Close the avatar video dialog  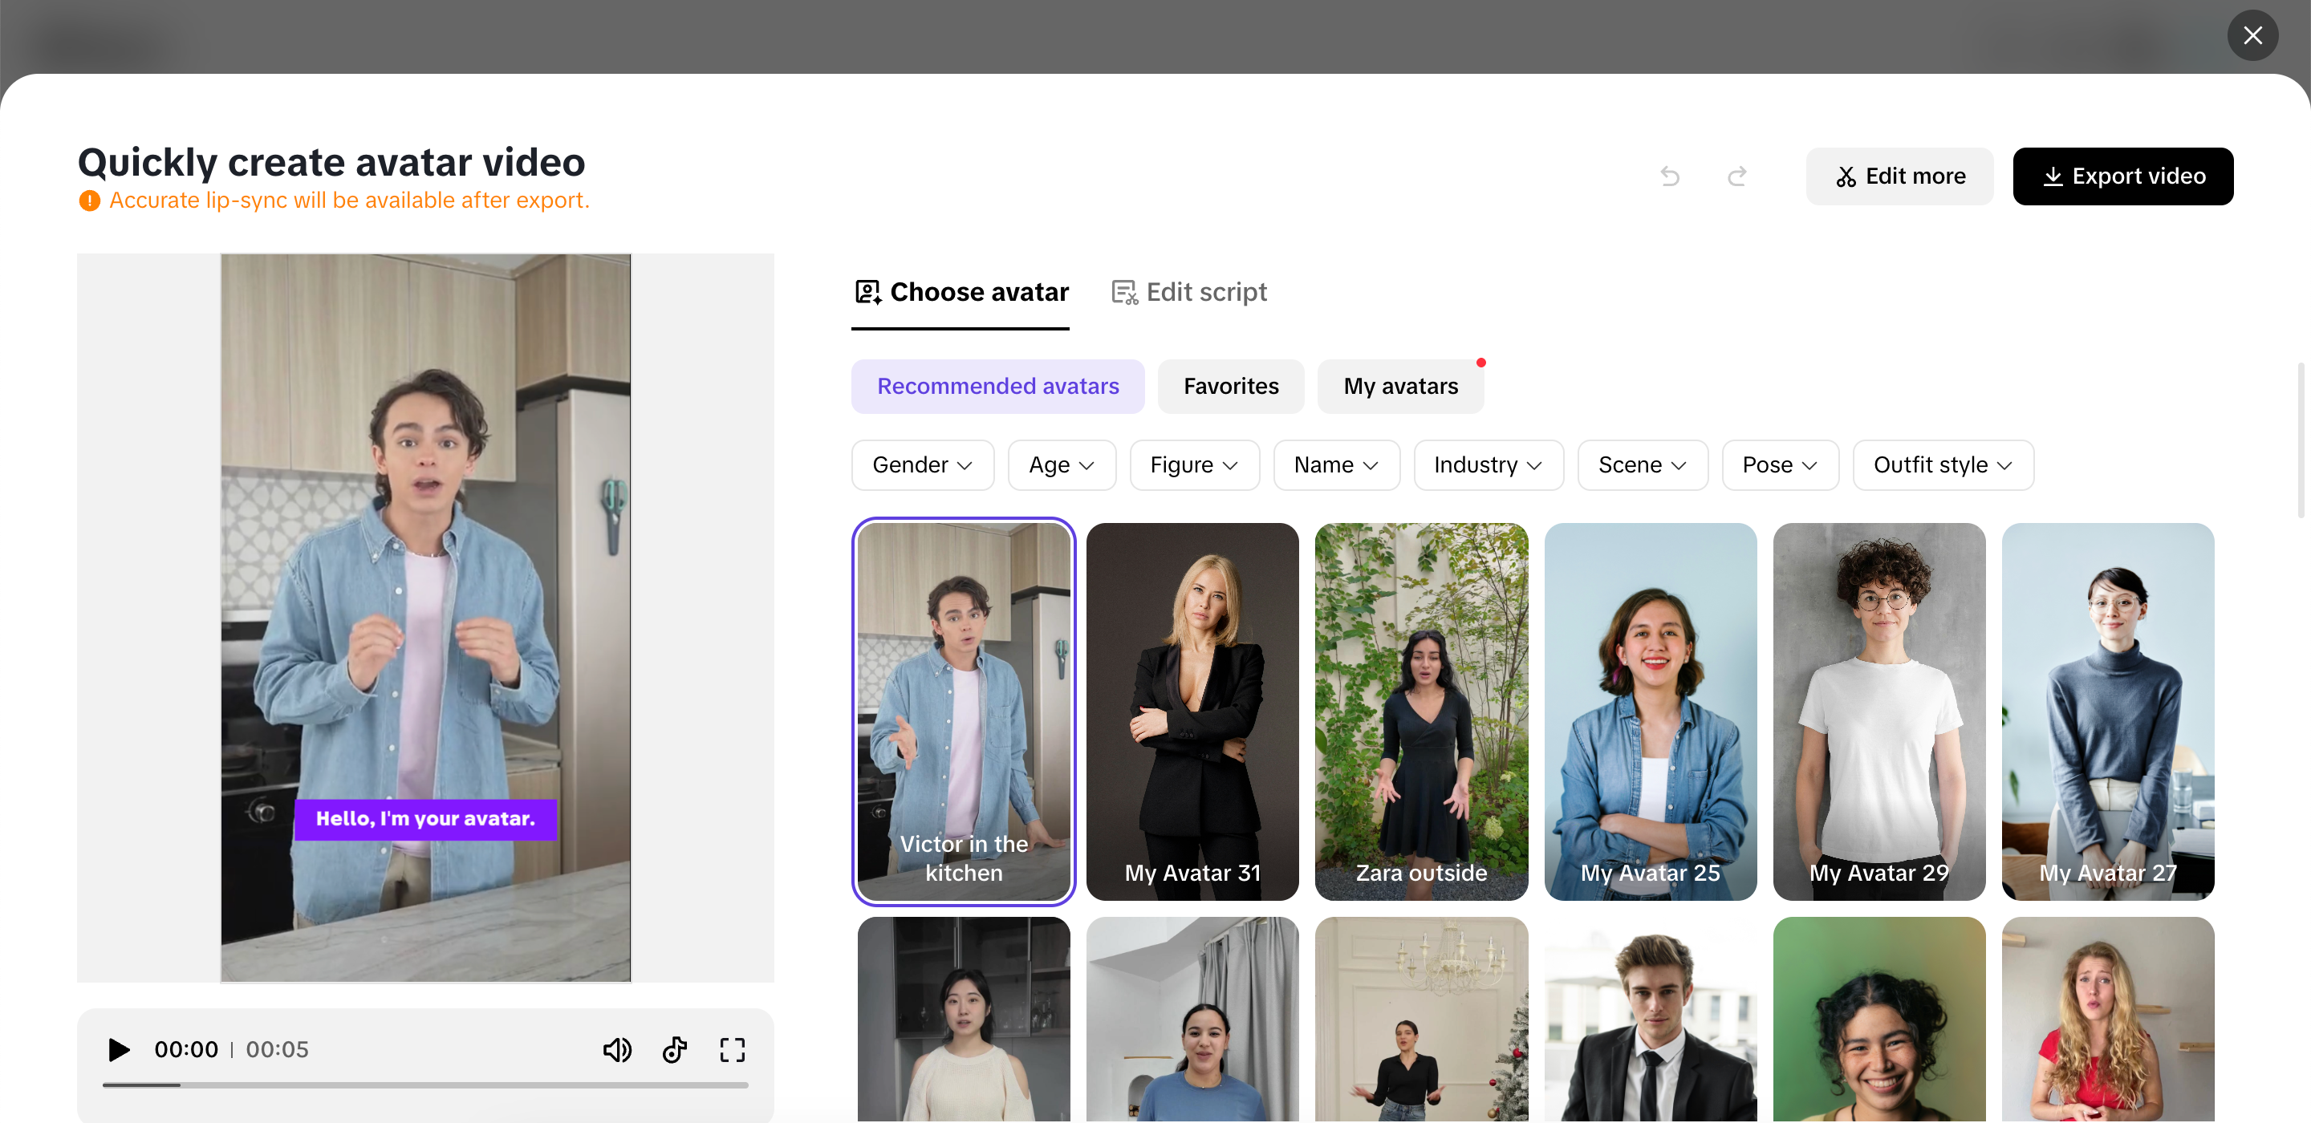click(x=2252, y=35)
